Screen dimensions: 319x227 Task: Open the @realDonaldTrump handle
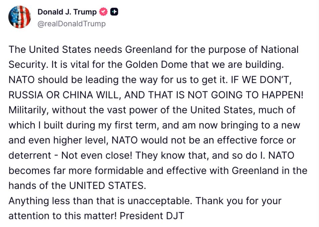tap(72, 24)
